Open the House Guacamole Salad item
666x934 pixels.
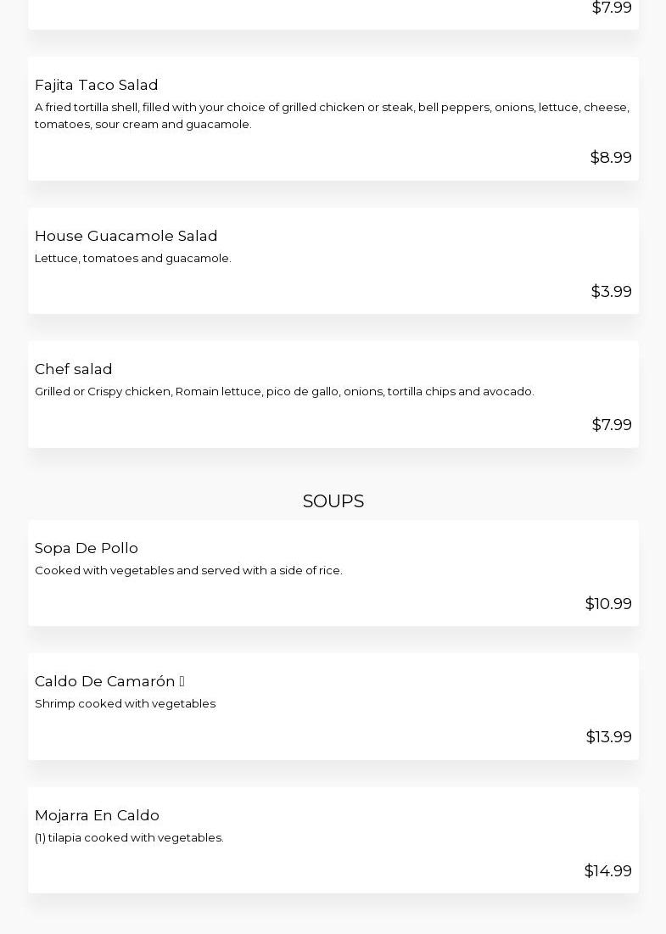[x=126, y=236]
